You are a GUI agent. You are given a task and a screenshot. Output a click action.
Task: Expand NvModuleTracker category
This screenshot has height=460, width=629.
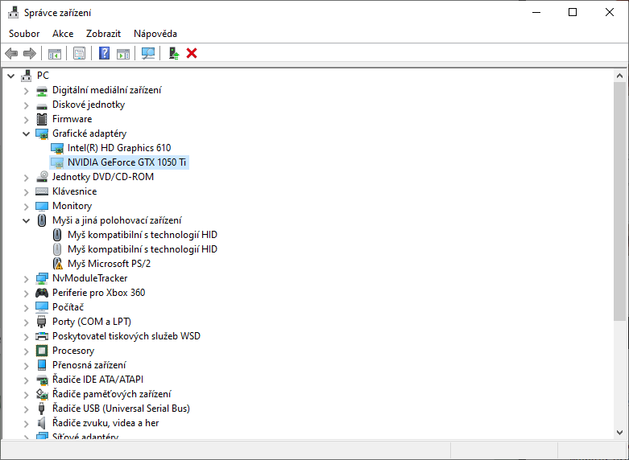click(26, 279)
